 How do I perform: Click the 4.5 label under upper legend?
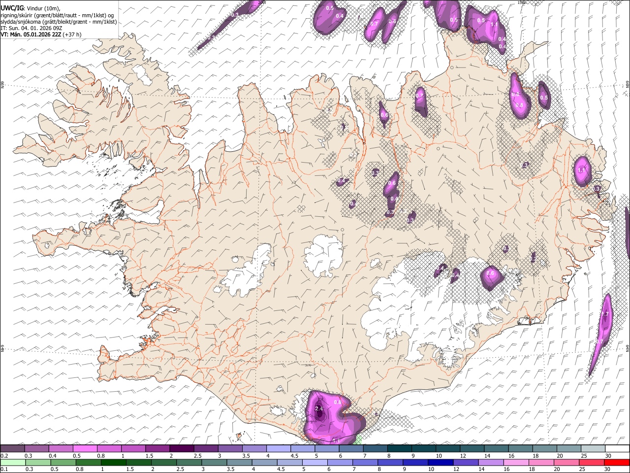(x=294, y=456)
